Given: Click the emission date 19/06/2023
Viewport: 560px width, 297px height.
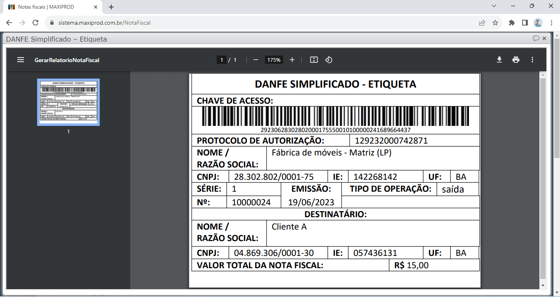Looking at the screenshot, I should (x=311, y=202).
